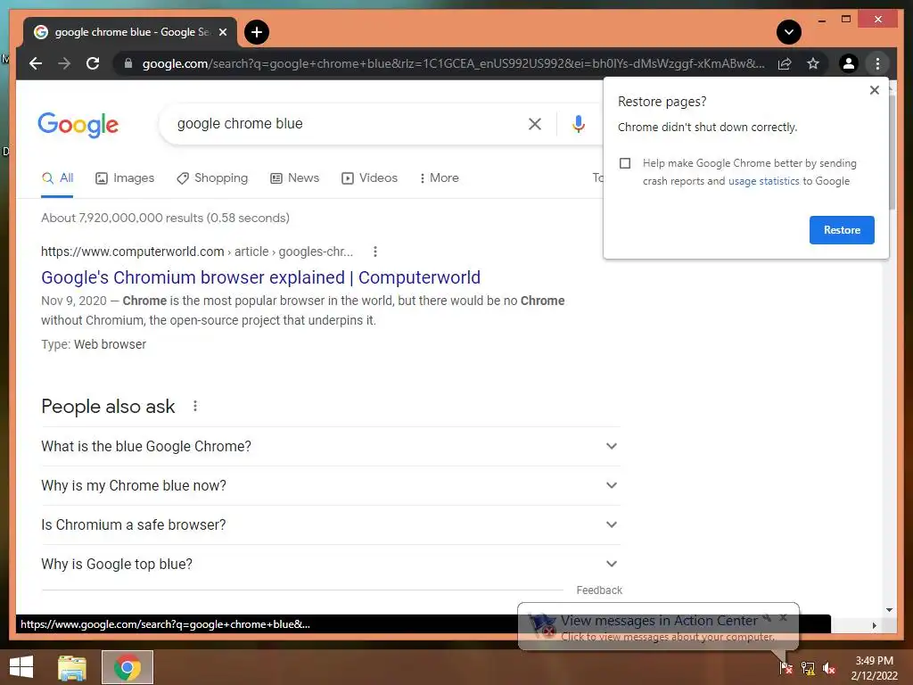The image size is (913, 685).
Task: Close the Action Center notification balloon
Action: point(784,617)
